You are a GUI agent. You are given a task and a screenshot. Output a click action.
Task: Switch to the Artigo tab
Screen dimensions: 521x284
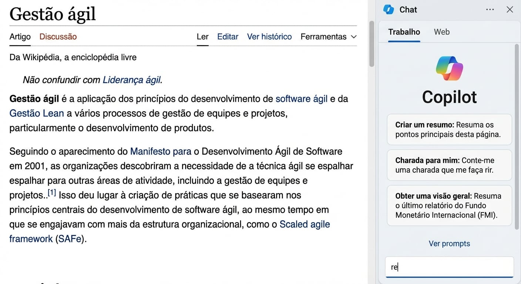click(20, 36)
